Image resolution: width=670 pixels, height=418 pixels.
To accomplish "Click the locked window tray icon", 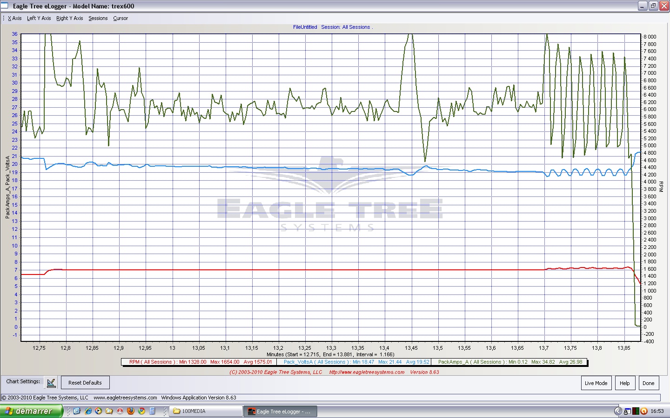I will click(627, 411).
